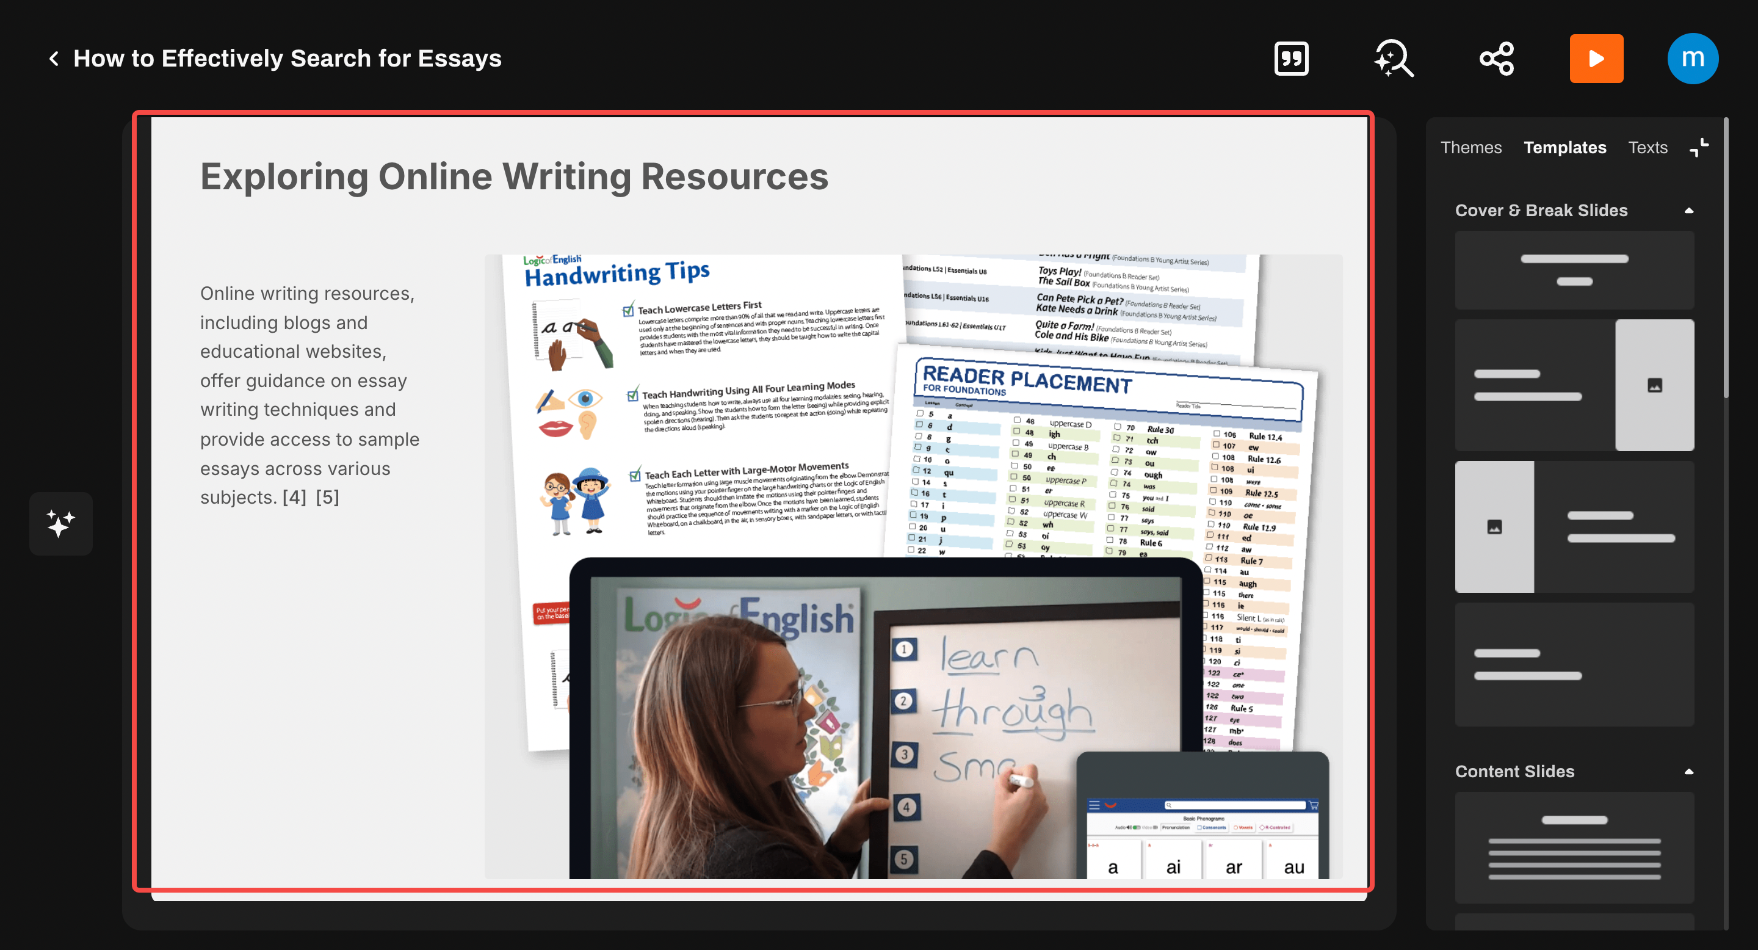Open citation reference [4]
This screenshot has height=950, width=1758.
(294, 498)
